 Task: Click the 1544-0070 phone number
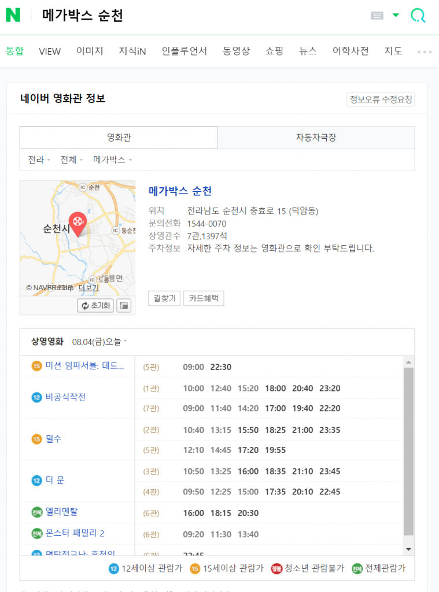[206, 224]
